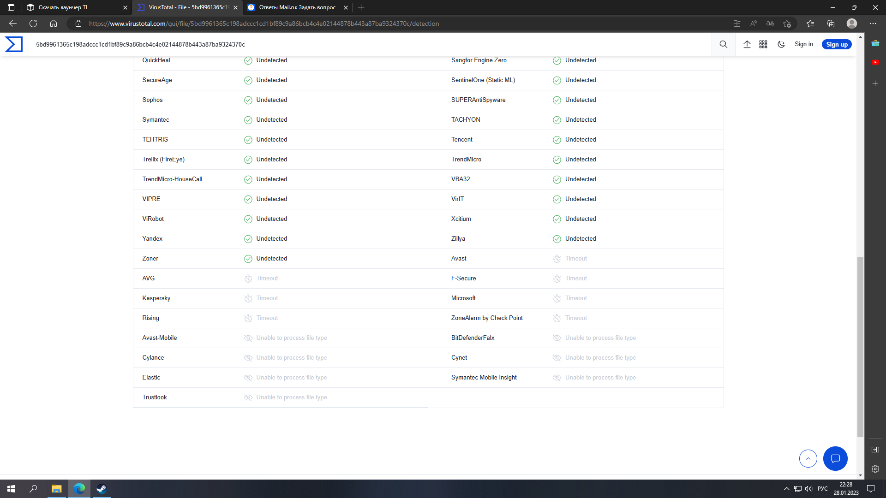Click the scroll to top arrow button
The image size is (886, 498).
(x=808, y=458)
